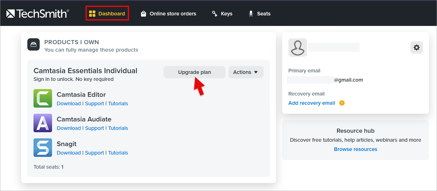This screenshot has height=191, width=437.
Task: Download Camtasia Editor
Action: pos(69,103)
